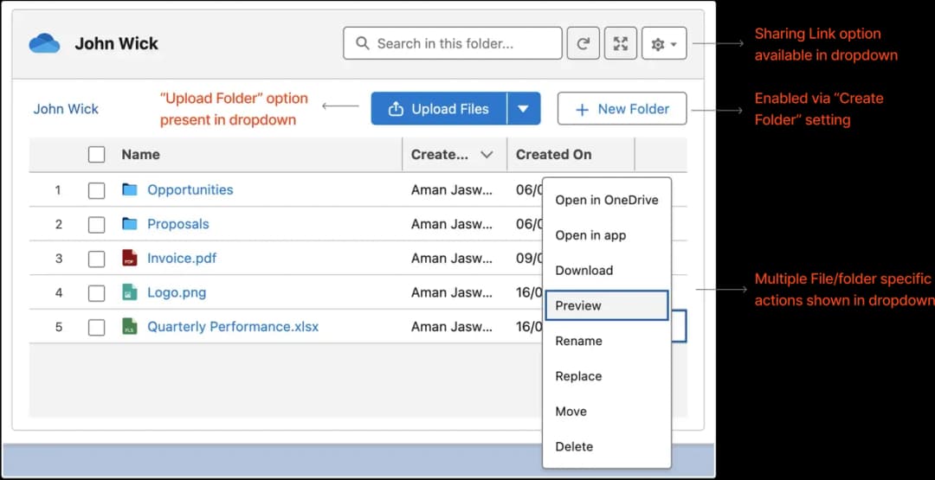Select Replace in the actions menu
The width and height of the screenshot is (935, 480).
[x=606, y=375]
